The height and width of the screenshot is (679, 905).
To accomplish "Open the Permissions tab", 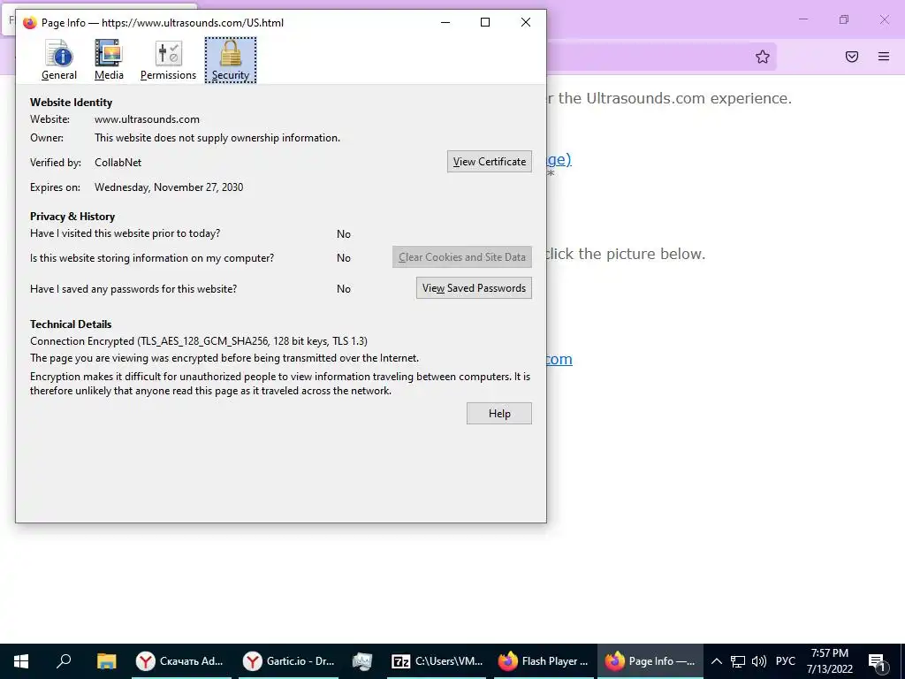I will coord(168,60).
